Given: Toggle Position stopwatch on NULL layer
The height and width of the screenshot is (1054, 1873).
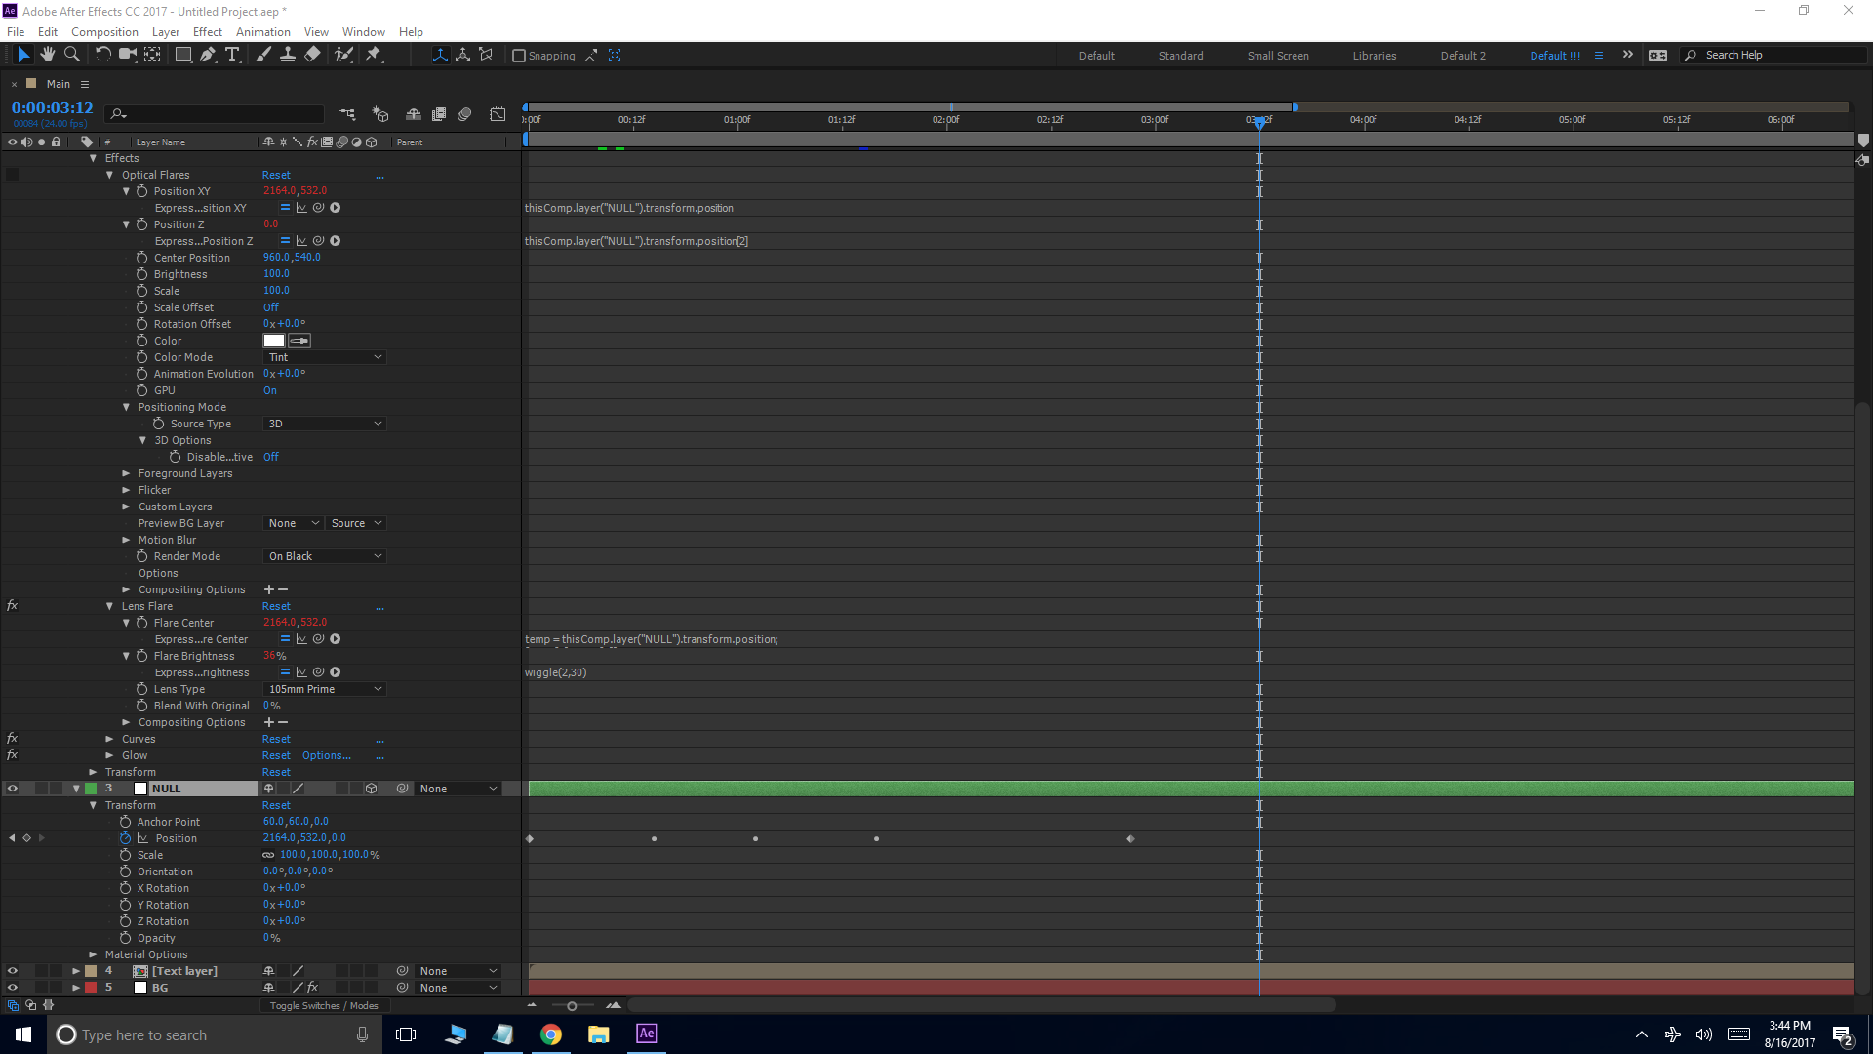Looking at the screenshot, I should coord(125,838).
